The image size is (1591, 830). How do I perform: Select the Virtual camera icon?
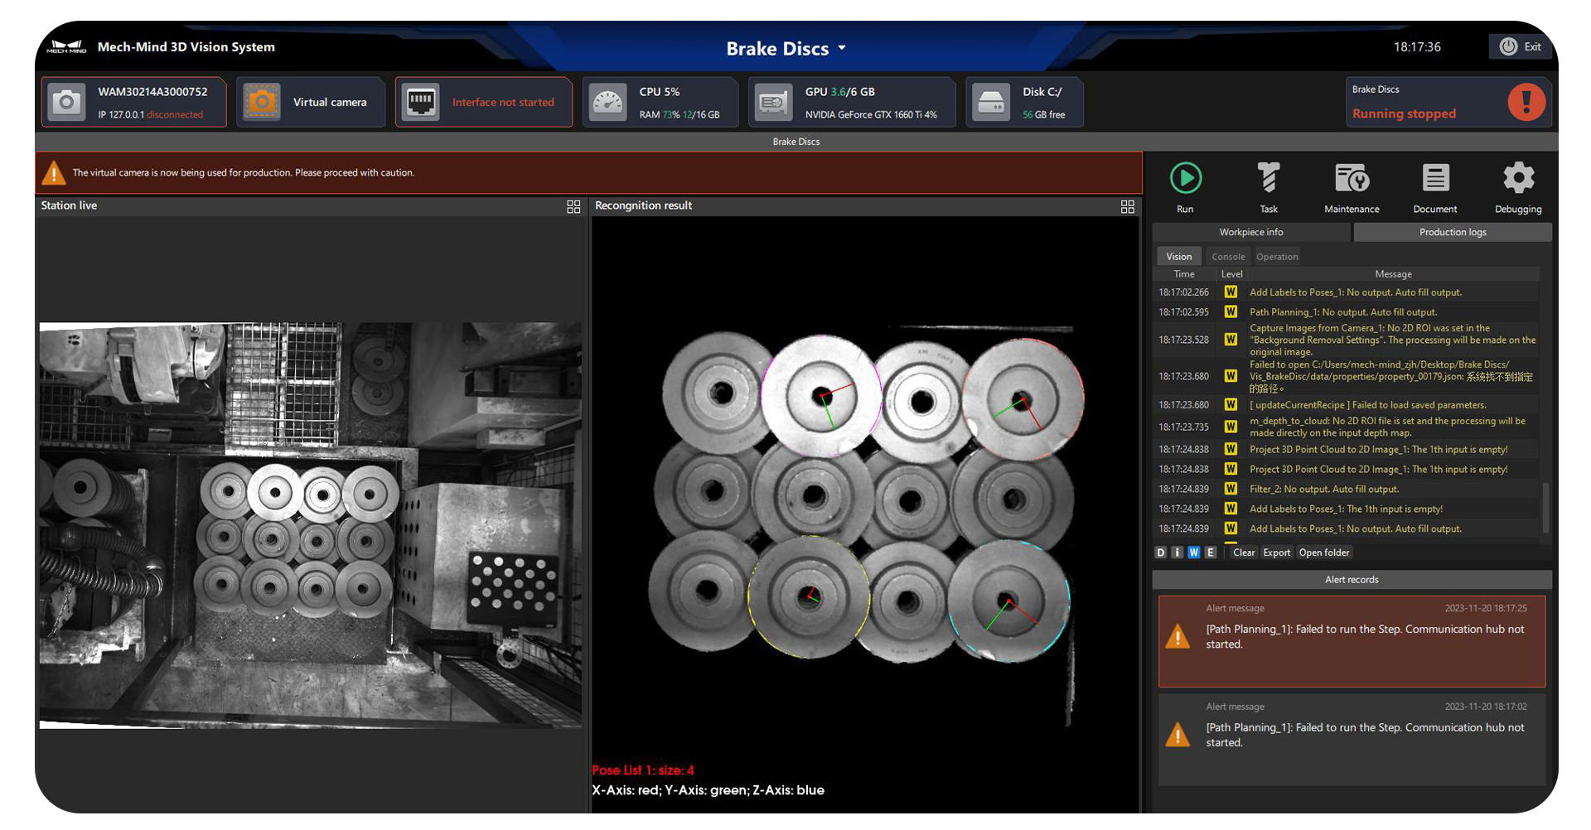click(x=261, y=102)
